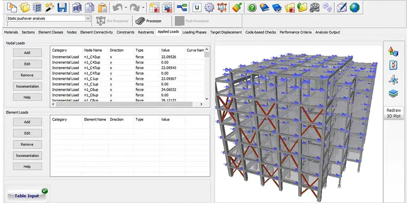The width and height of the screenshot is (409, 203).
Task: Click the Table Input button
Action: (x=28, y=195)
